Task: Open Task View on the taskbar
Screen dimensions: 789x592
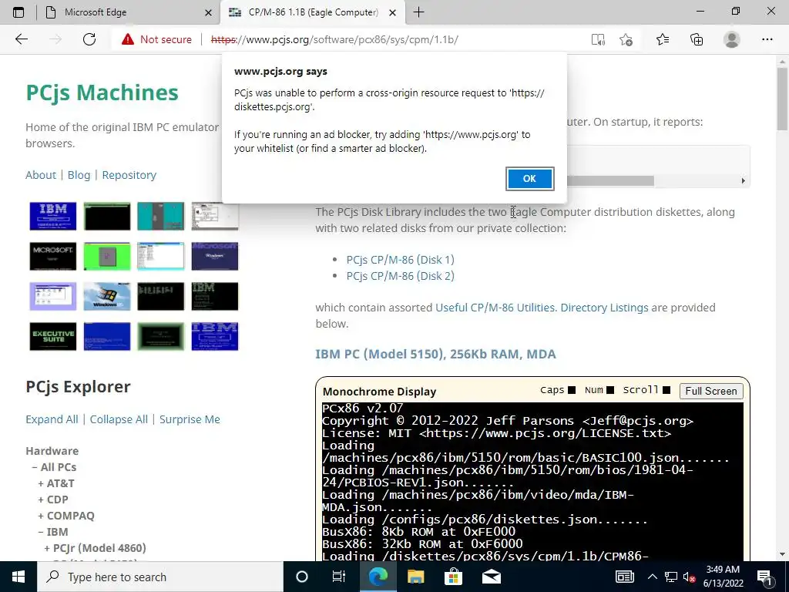Action: point(339,577)
